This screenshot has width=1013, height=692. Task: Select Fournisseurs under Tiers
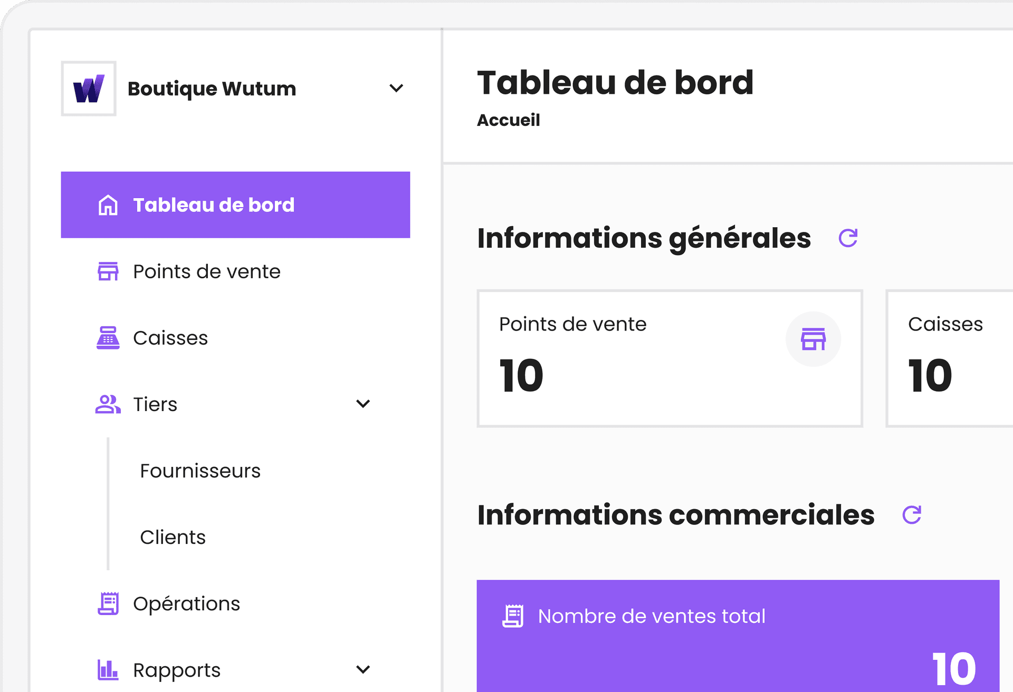click(x=200, y=470)
